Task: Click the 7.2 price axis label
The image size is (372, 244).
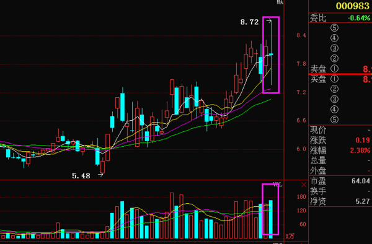Action: click(x=301, y=92)
